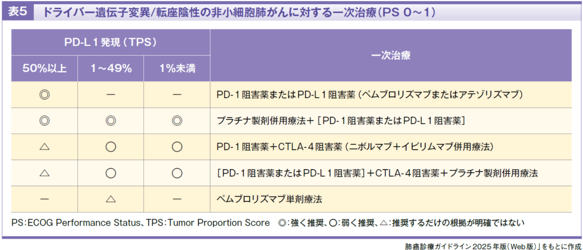Image resolution: width=583 pixels, height=250 pixels.
Task: Click the 1～49% circle in the ニボルマブ＋イピリムマブ row
Action: click(111, 147)
